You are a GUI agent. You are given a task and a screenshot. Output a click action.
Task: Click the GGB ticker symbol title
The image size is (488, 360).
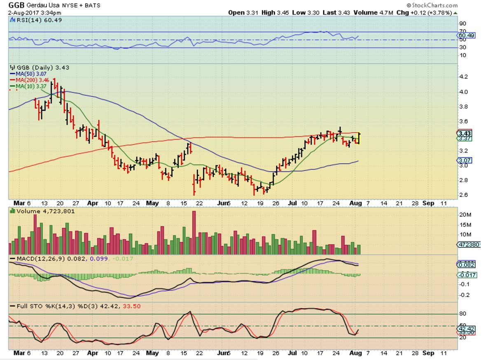tap(16, 5)
